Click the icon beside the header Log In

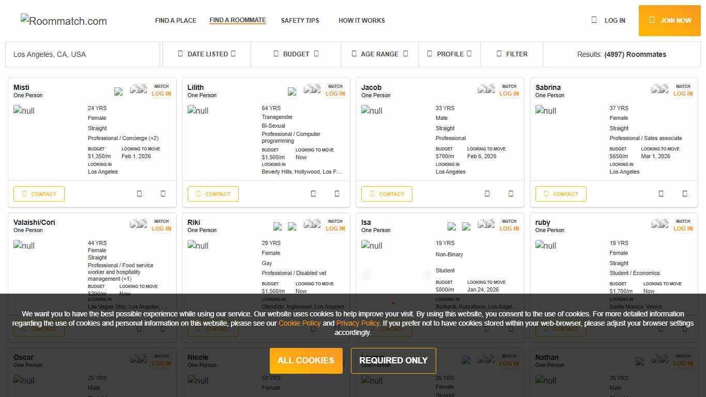[594, 20]
